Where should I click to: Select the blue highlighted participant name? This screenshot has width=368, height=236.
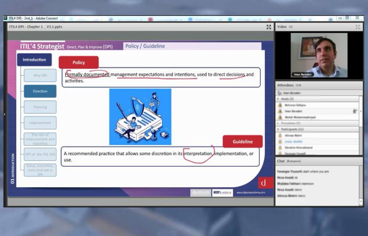tap(293, 142)
